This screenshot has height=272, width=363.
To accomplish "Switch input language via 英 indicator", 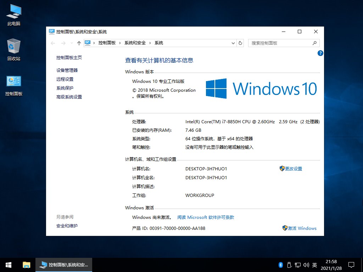I will tap(314, 265).
